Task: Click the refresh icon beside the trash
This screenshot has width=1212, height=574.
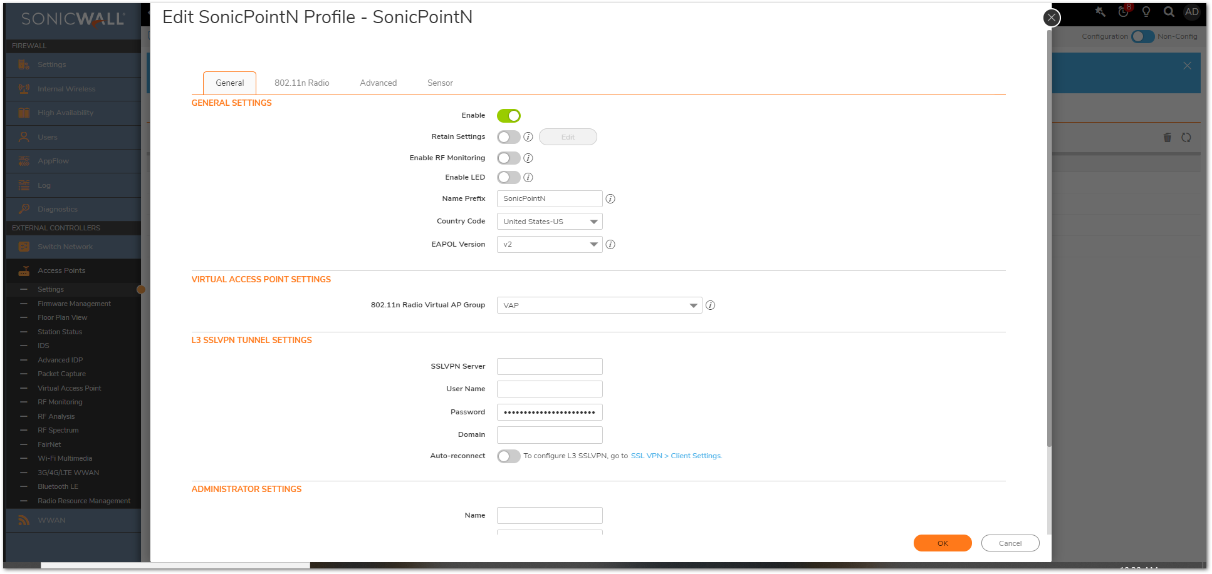Action: coord(1186,138)
